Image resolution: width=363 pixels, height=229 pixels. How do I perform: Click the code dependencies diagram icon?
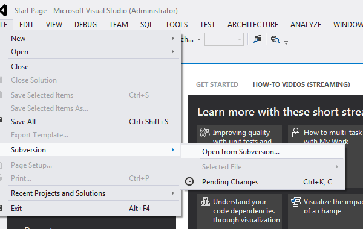point(205,202)
